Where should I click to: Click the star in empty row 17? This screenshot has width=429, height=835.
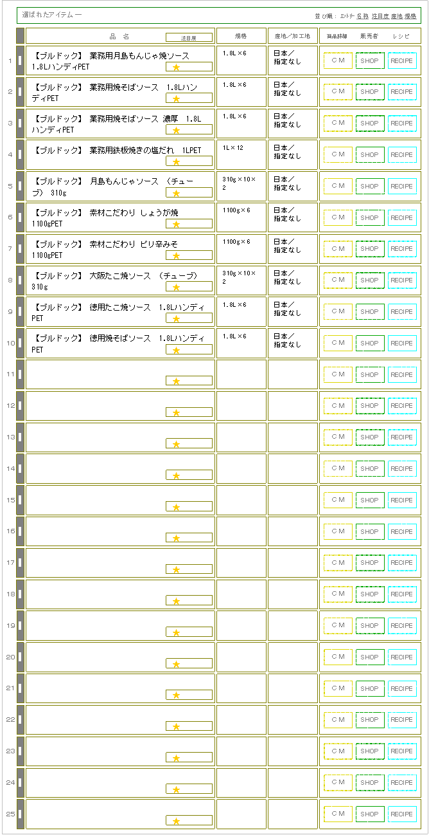[x=176, y=570]
